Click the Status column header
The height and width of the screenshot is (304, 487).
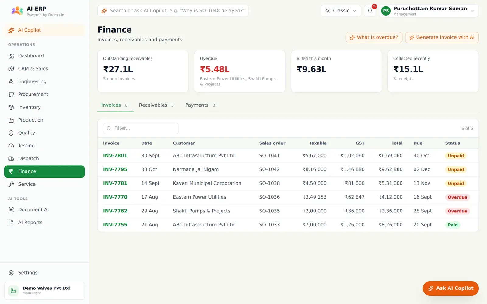coord(452,143)
